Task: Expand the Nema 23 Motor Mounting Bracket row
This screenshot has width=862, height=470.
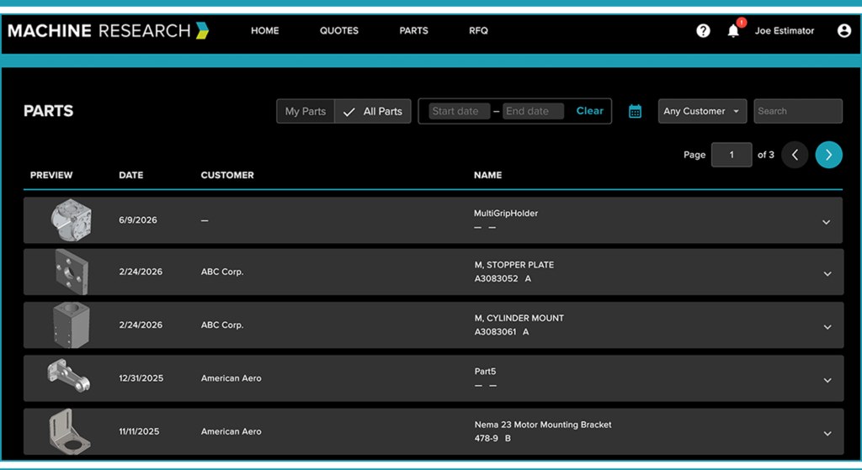Action: pyautogui.click(x=827, y=434)
